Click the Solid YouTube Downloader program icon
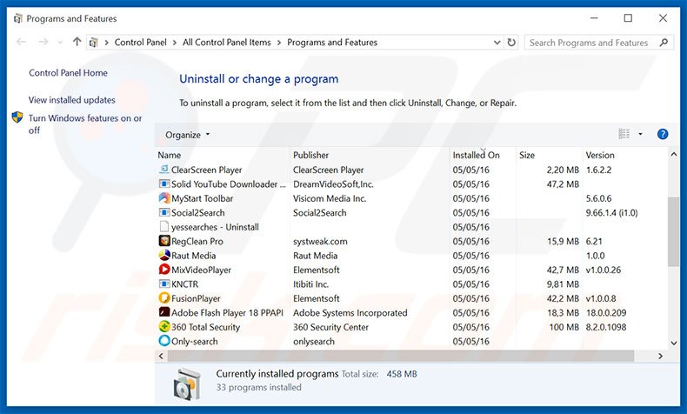The width and height of the screenshot is (687, 414). pyautogui.click(x=163, y=184)
